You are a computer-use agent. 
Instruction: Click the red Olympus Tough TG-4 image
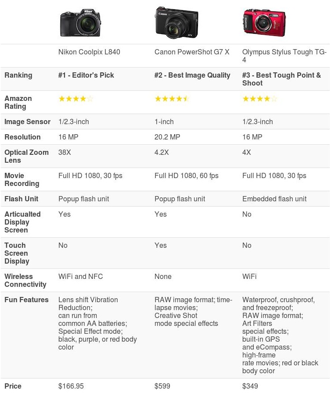pos(264,23)
